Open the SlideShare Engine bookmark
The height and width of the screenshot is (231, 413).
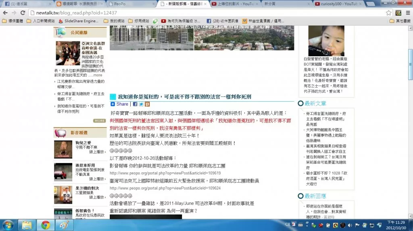[78, 20]
